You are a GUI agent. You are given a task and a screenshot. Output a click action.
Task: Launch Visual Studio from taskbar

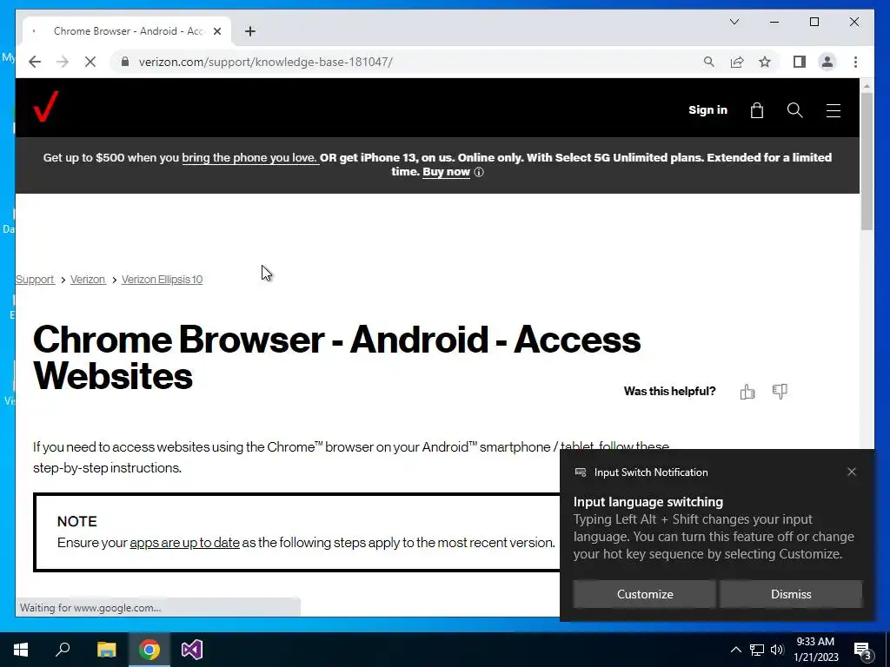192,650
